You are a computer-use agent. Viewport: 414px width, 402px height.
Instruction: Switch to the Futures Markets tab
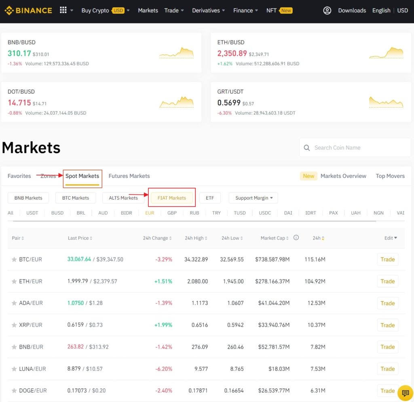[129, 176]
